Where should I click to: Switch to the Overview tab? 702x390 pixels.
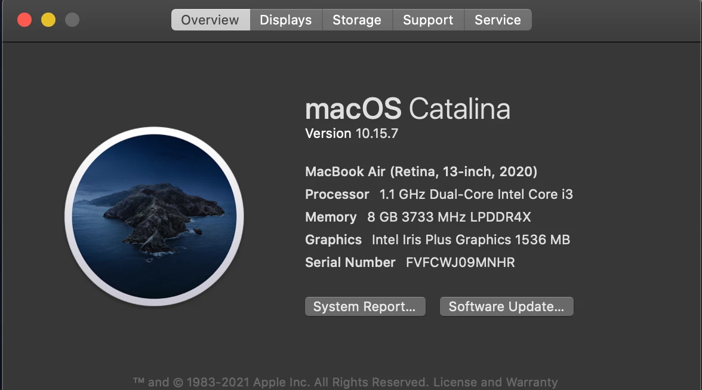tap(210, 20)
